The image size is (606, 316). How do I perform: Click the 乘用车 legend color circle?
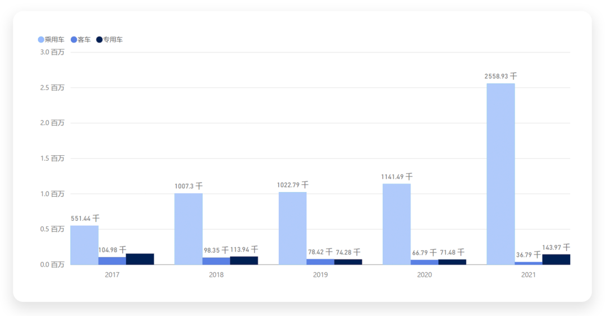pos(42,40)
